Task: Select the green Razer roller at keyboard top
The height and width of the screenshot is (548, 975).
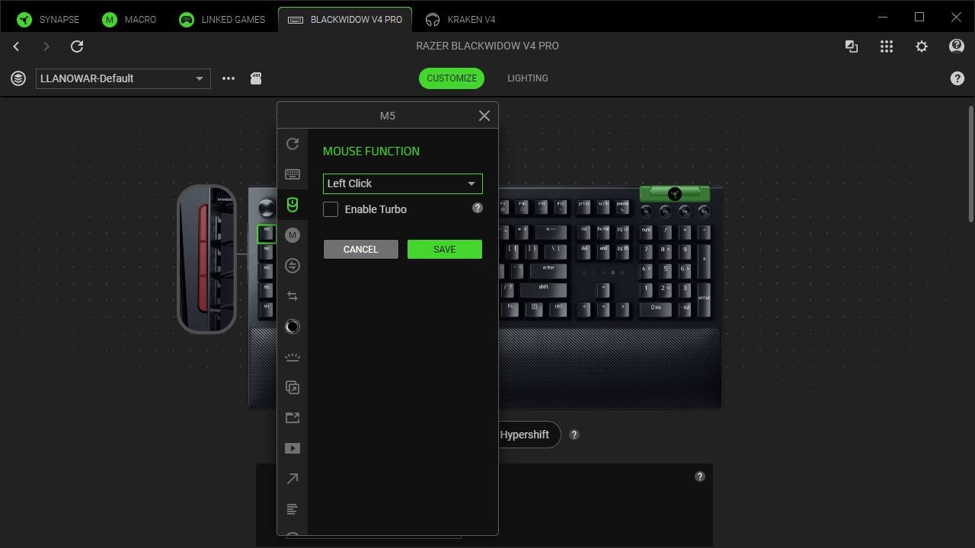Action: (x=675, y=193)
